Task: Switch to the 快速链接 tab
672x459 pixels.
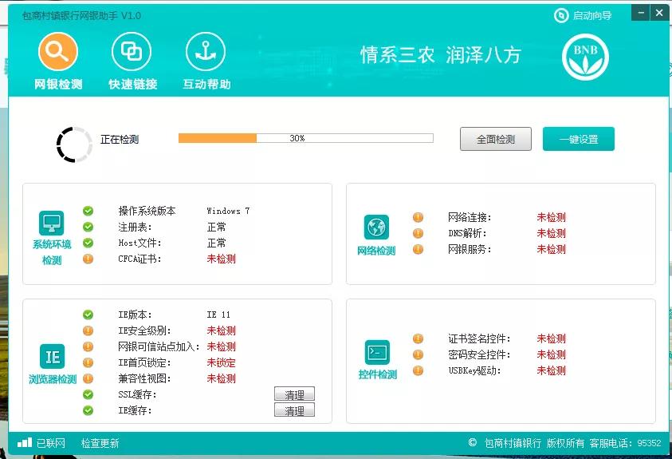Action: [132, 61]
